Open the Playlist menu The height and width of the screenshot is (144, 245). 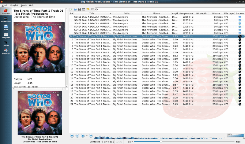click(14, 5)
